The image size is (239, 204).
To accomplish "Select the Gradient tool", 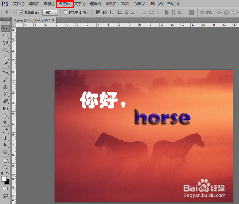I will coord(5,108).
